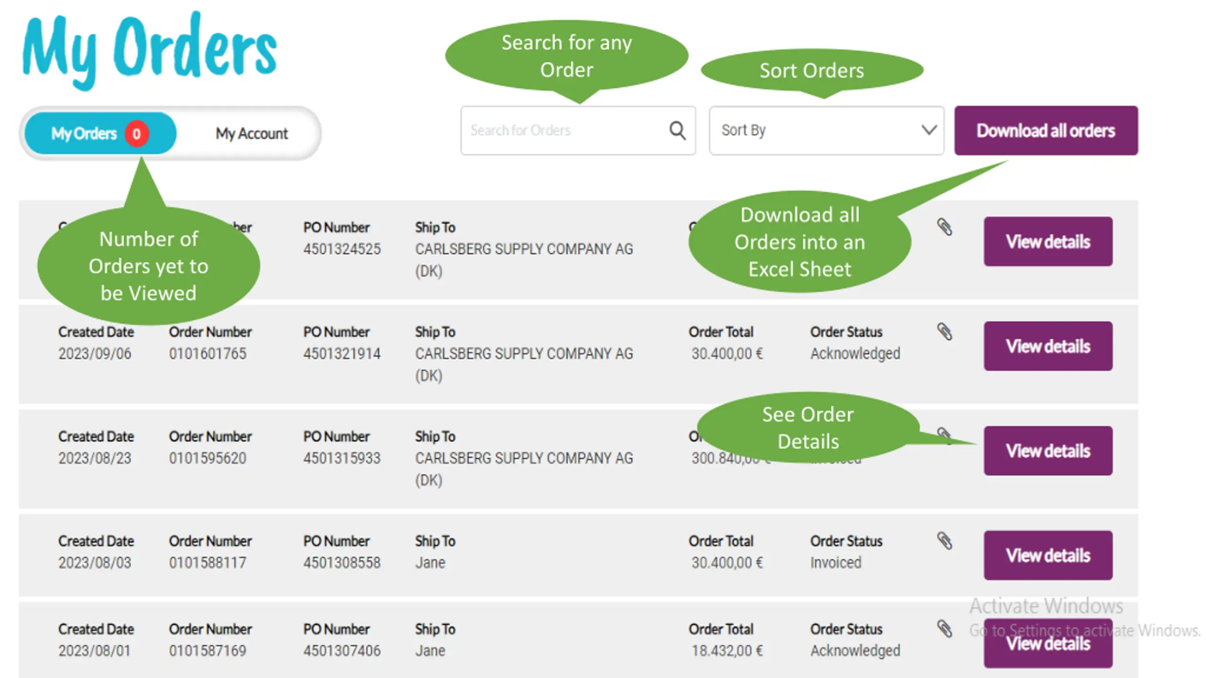Image resolution: width=1206 pixels, height=678 pixels.
Task: View details for PO 4501324525
Action: click(x=1048, y=242)
